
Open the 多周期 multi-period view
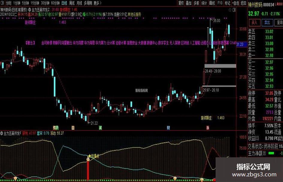88,3
